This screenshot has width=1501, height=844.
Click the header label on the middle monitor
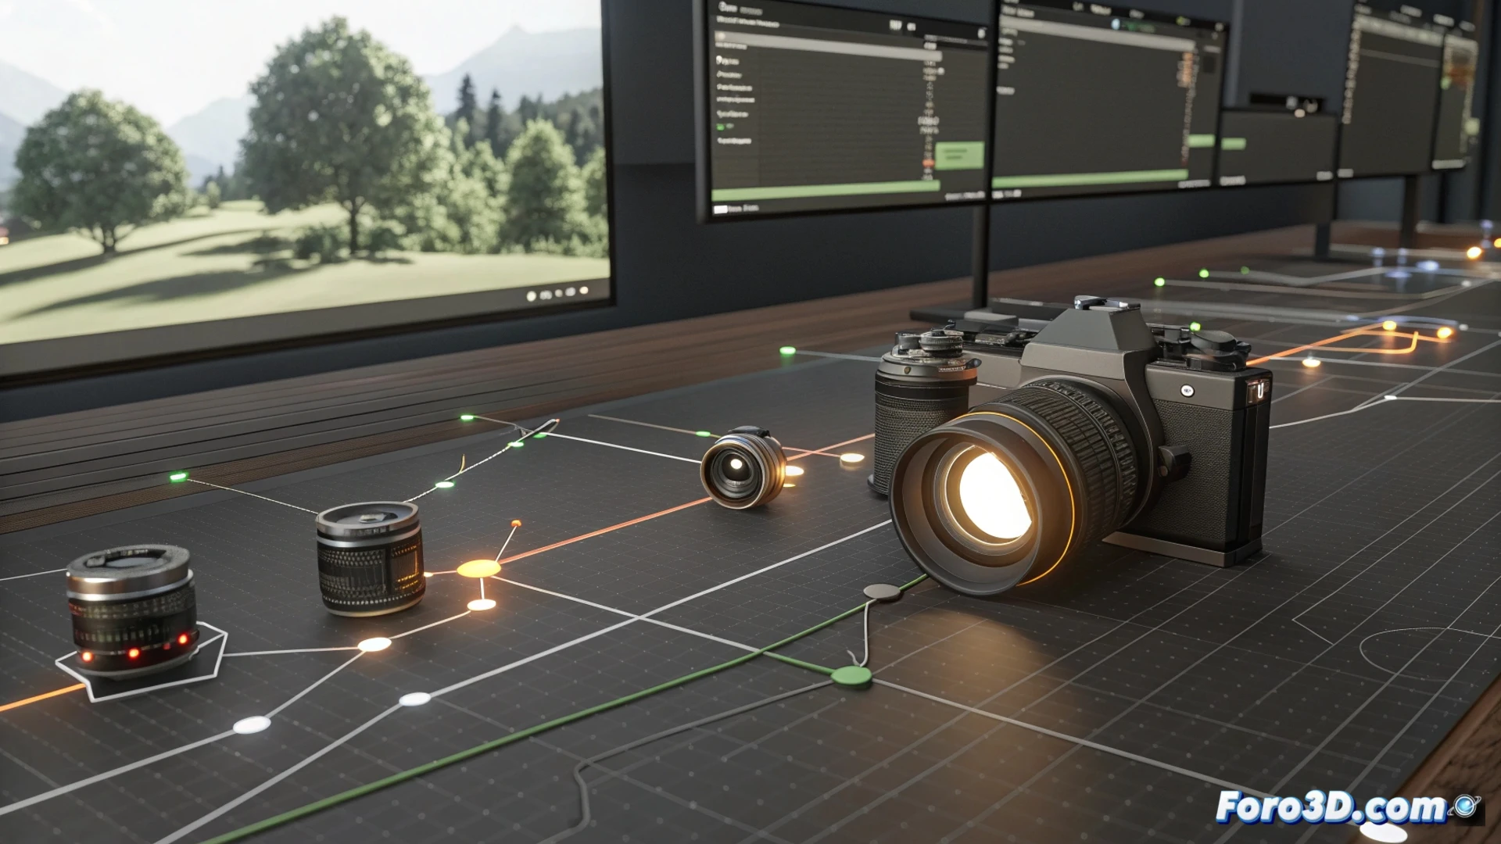[x=1019, y=13]
